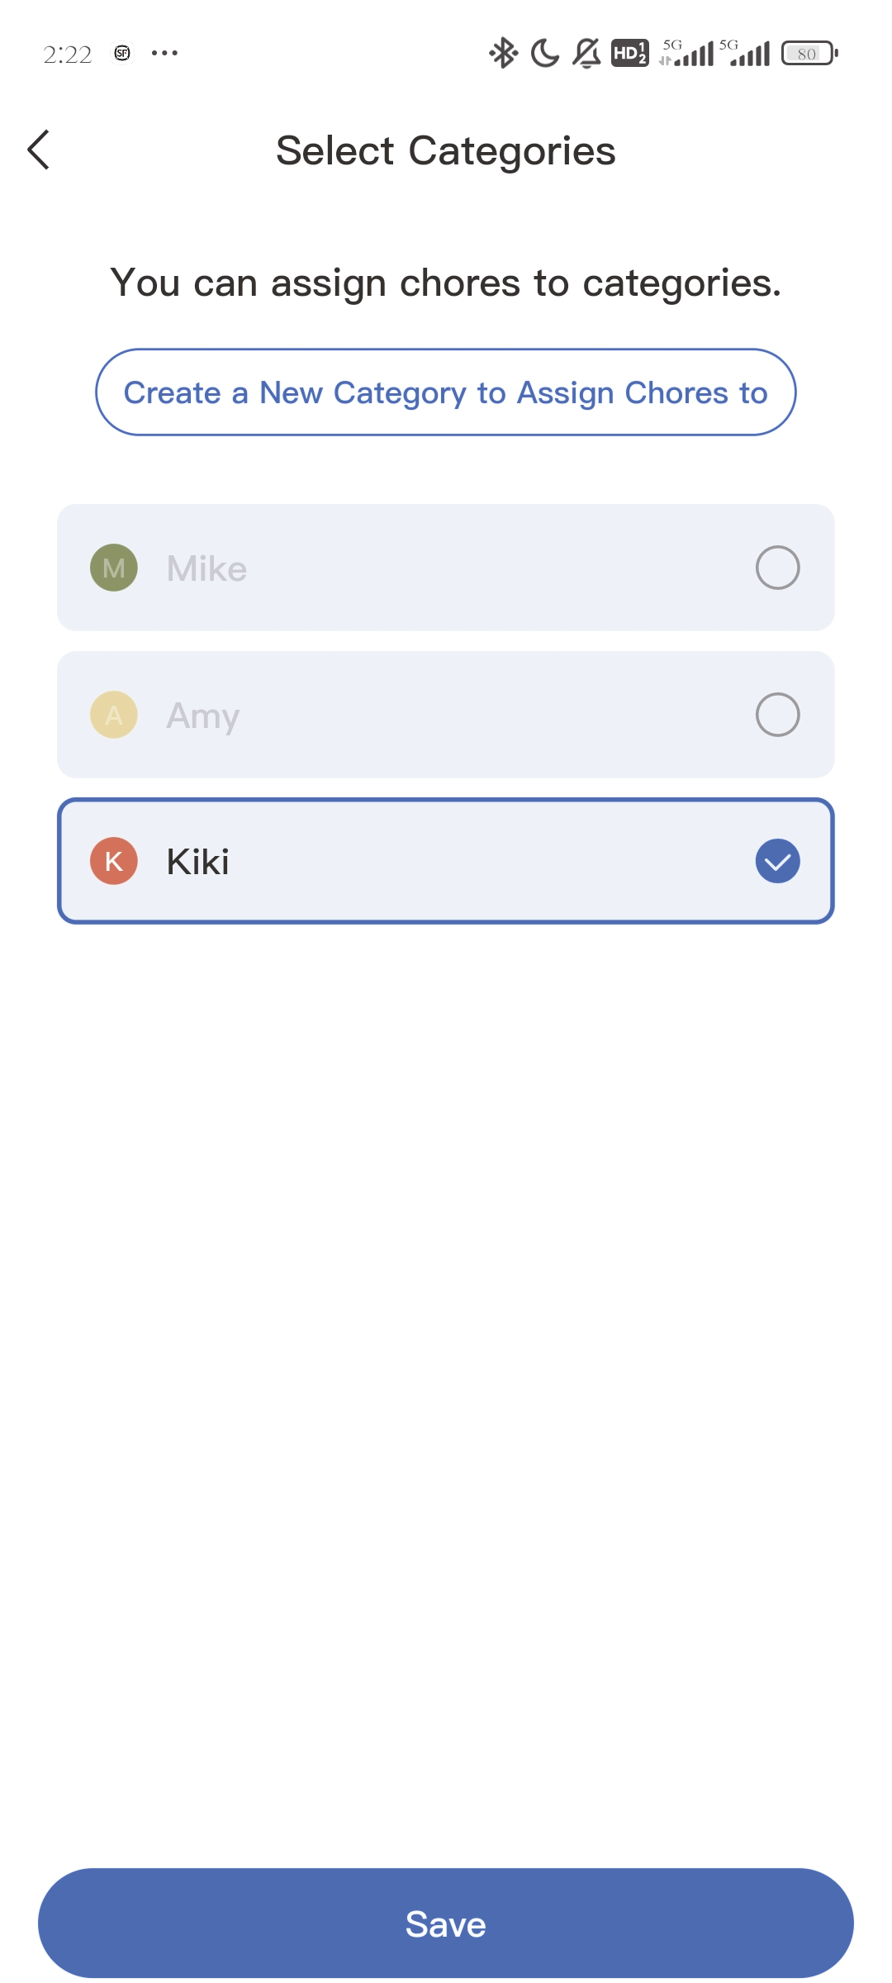The height and width of the screenshot is (1983, 892).
Task: Tap the battery indicator icon
Action: pyautogui.click(x=809, y=54)
